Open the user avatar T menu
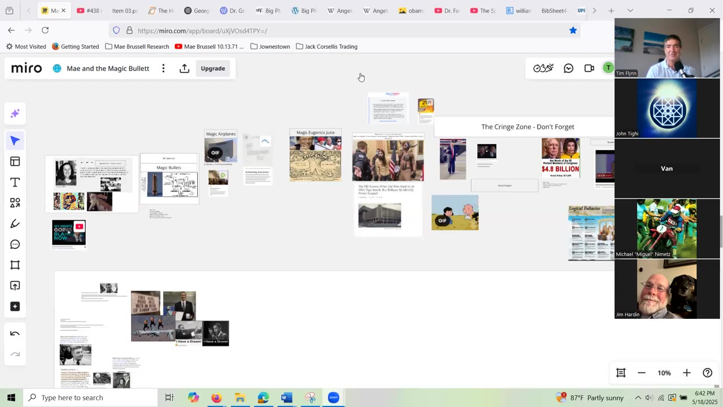Screen dimensions: 723x407 608,68
